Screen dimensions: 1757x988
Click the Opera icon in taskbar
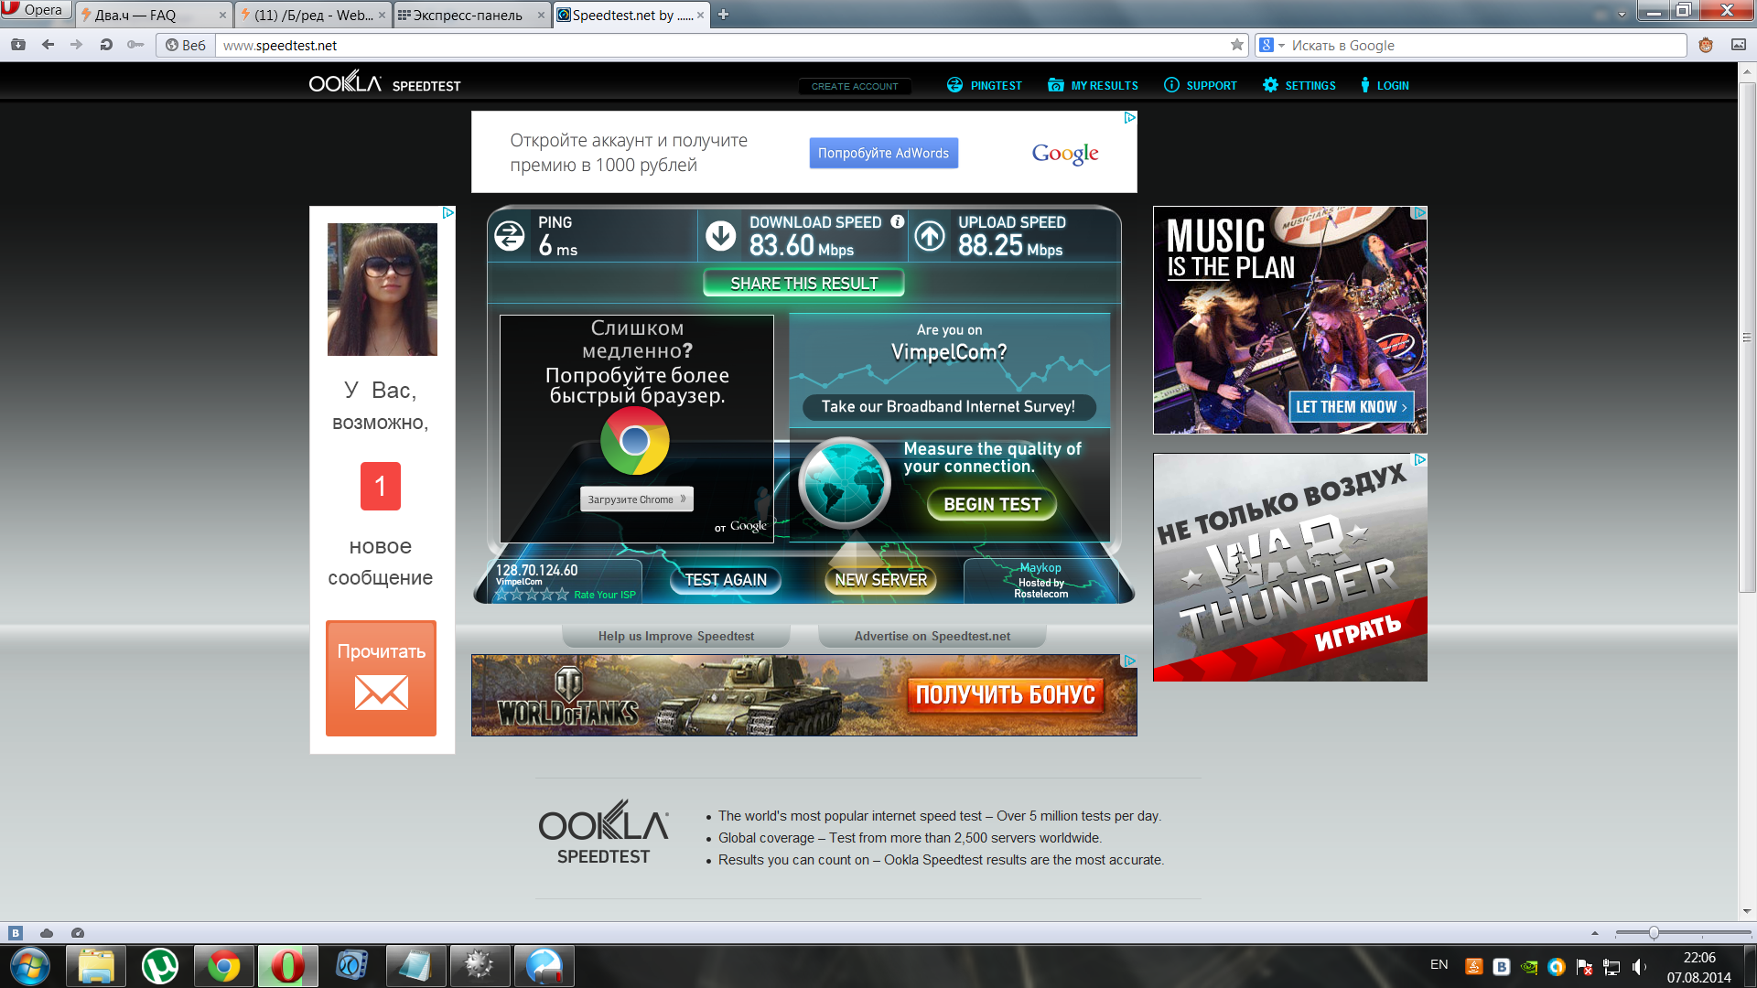point(287,966)
